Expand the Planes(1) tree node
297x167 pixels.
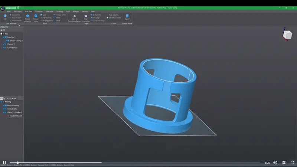click(x=1, y=44)
